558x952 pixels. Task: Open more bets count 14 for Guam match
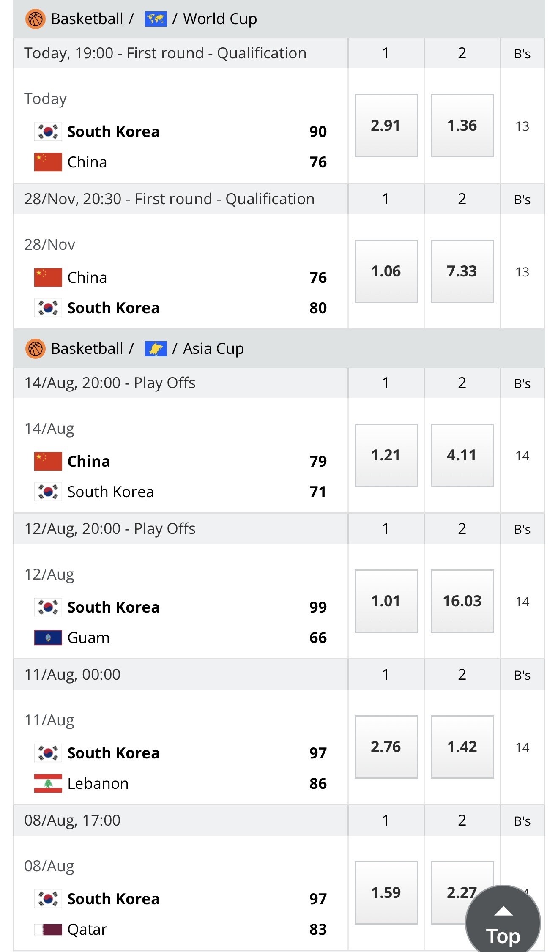coord(522,602)
